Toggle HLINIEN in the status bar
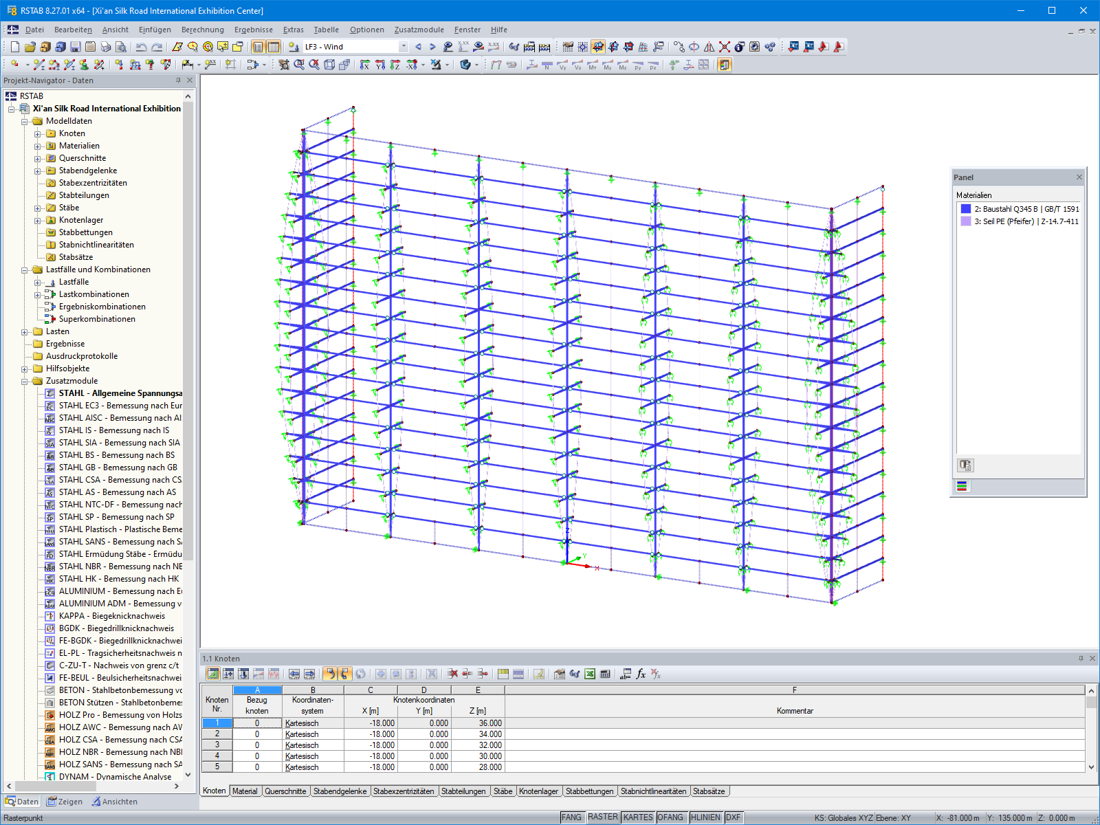 [x=706, y=817]
